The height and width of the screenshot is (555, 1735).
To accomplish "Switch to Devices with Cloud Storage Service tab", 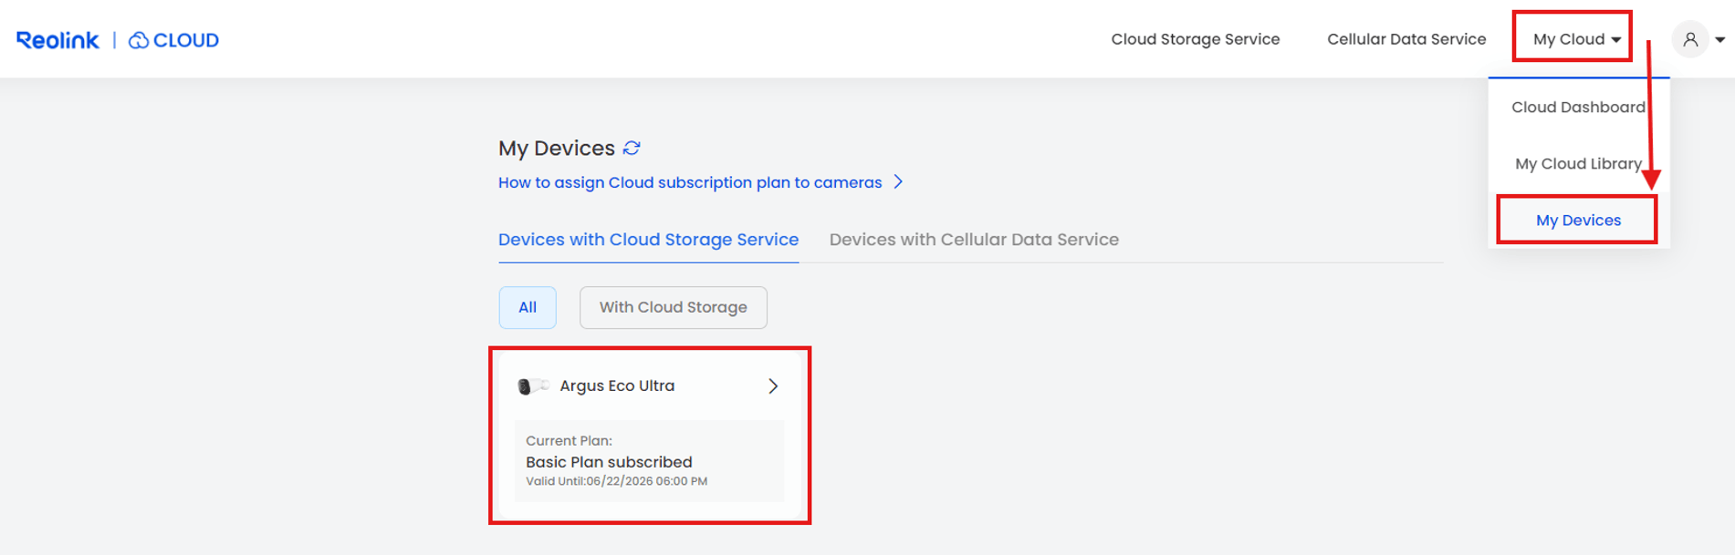I will (x=648, y=240).
